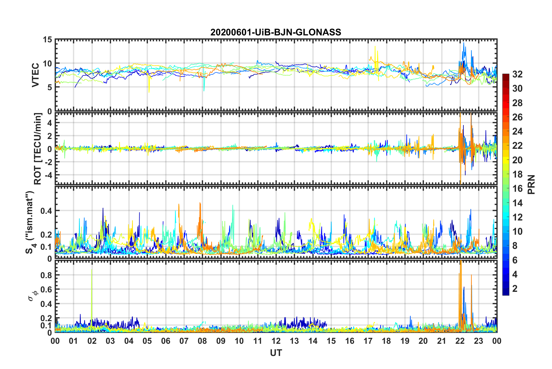Click colorbar tick label 2
The image size is (552, 369).
pos(515,288)
